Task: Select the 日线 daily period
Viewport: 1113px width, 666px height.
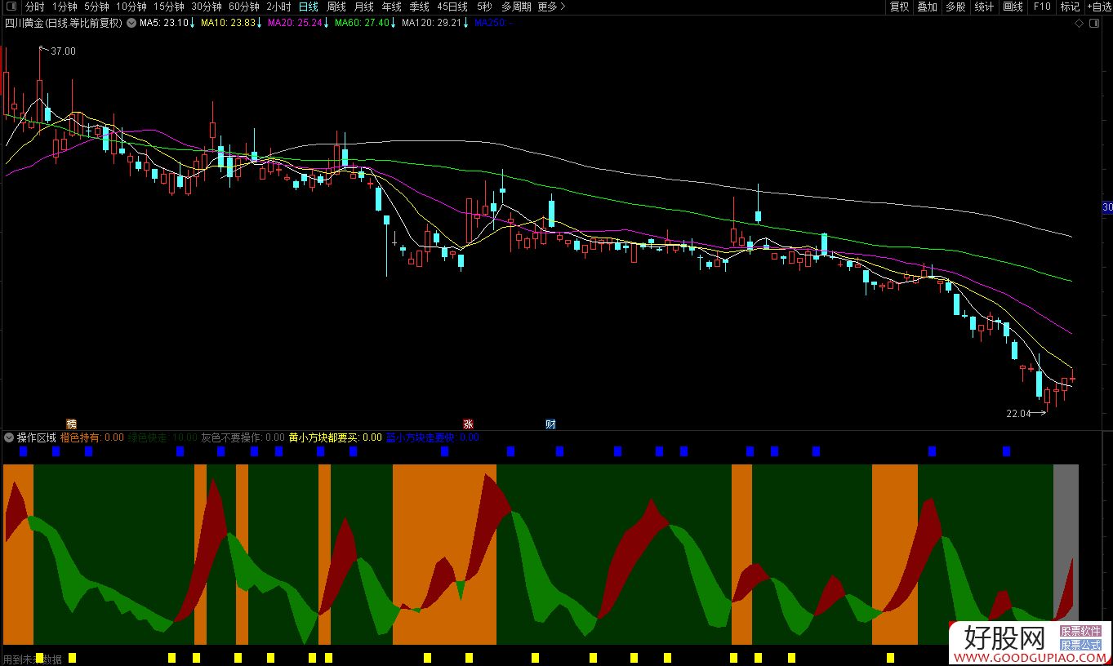Action: pos(308,7)
